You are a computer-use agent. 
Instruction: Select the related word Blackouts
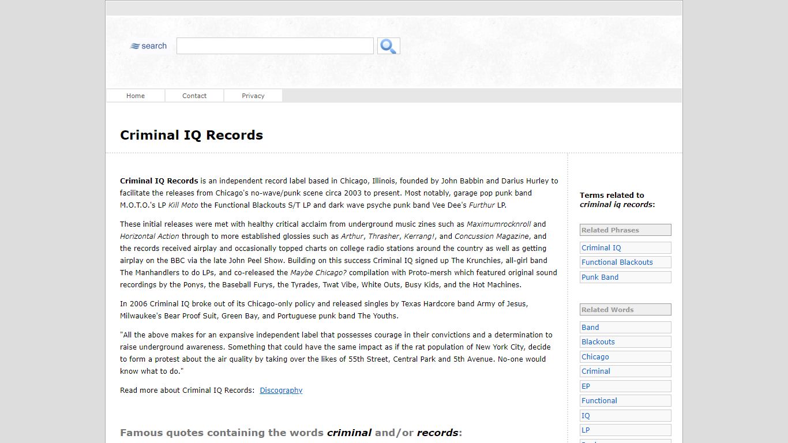click(625, 342)
